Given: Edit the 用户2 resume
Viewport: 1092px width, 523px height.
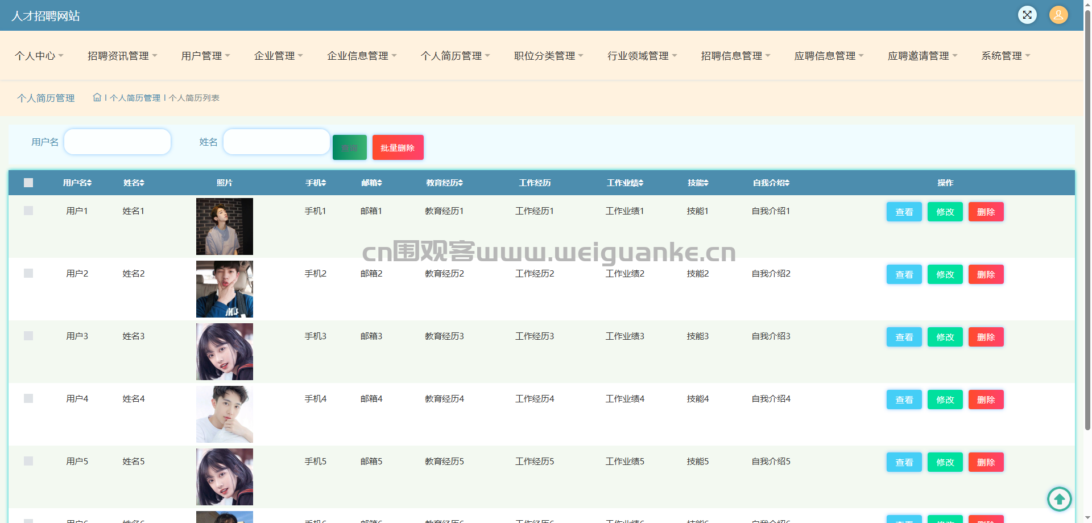Looking at the screenshot, I should click(945, 274).
